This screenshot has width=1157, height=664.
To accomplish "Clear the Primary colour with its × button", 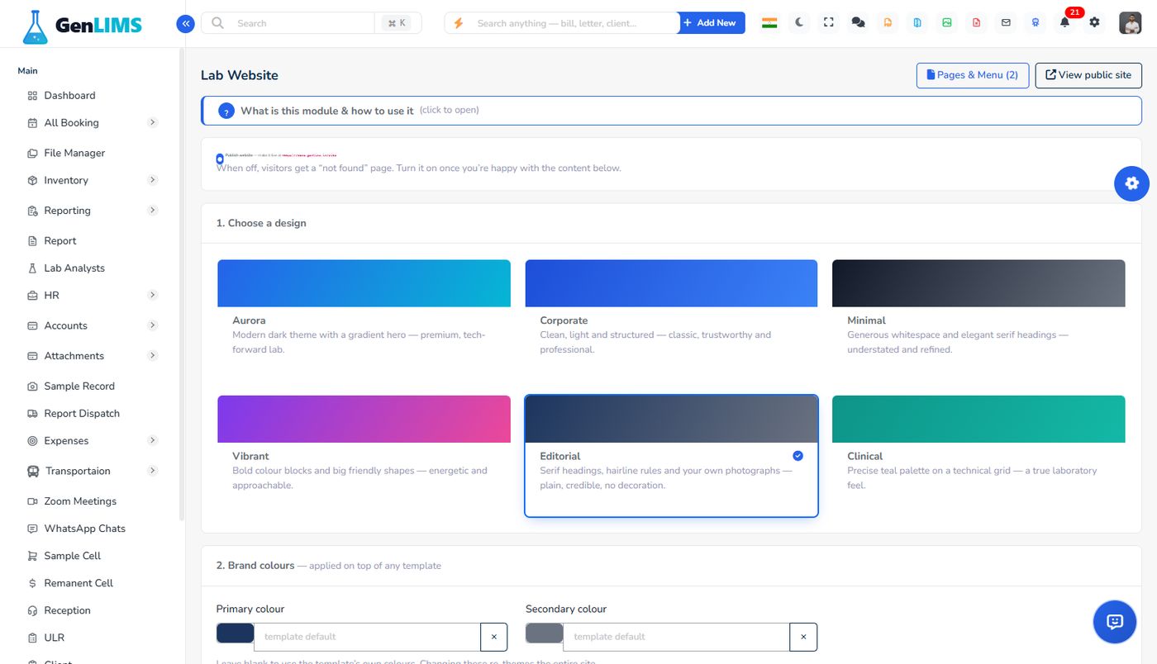I will click(493, 637).
